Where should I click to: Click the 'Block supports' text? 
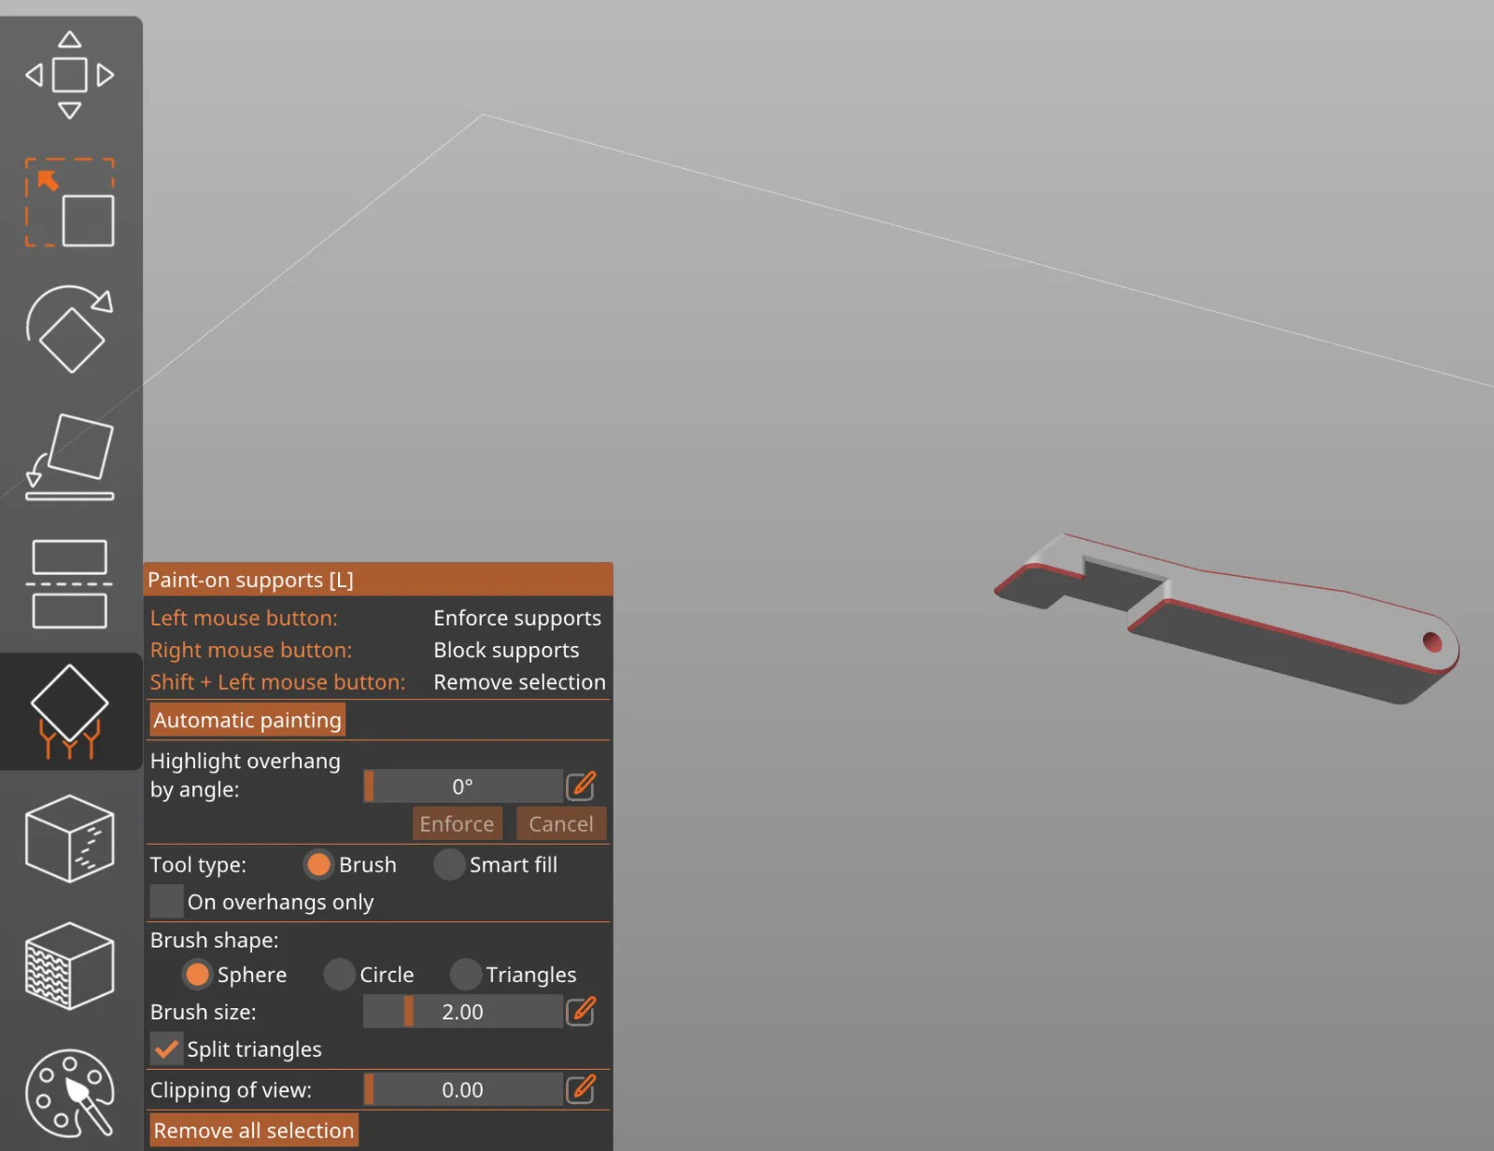(x=506, y=650)
